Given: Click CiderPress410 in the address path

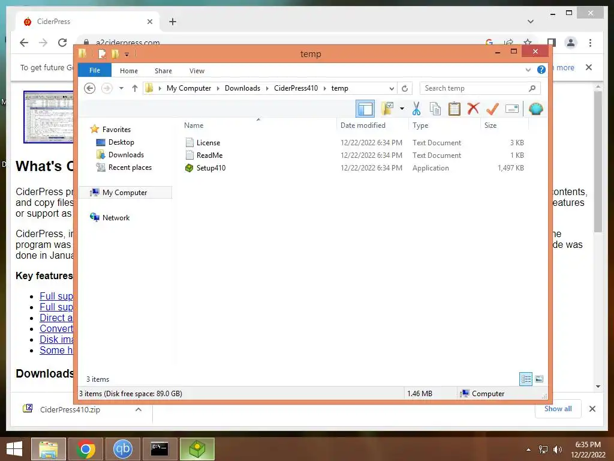Looking at the screenshot, I should click(x=296, y=88).
